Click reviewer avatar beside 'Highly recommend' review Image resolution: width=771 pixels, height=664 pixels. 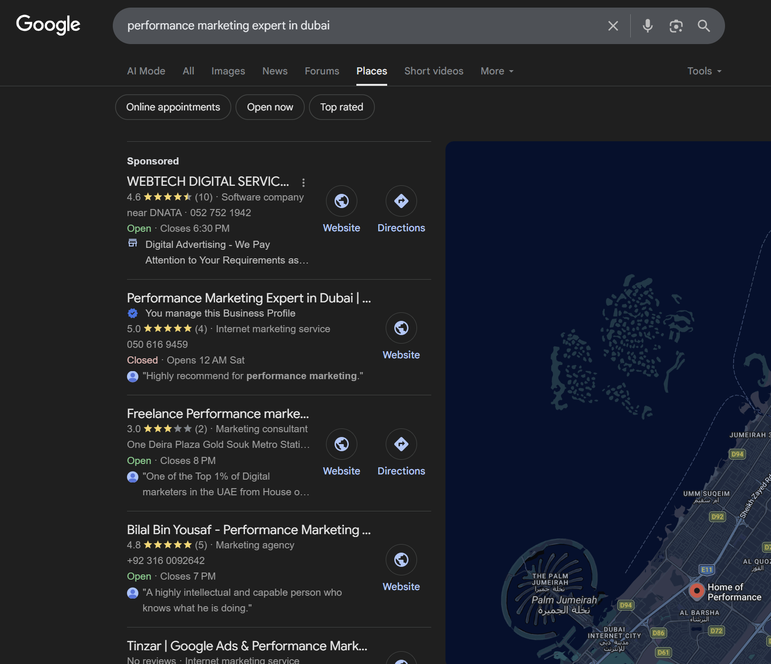[x=133, y=376]
